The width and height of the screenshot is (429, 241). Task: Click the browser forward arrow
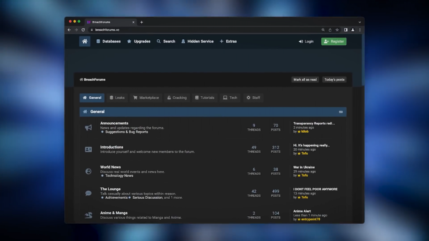76,30
